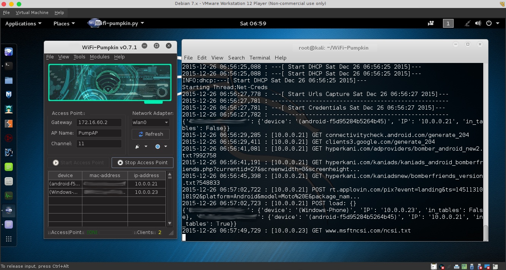The width and height of the screenshot is (506, 270).
Task: Click the terminal window vertical scrollbar
Action: pyautogui.click(x=486, y=233)
